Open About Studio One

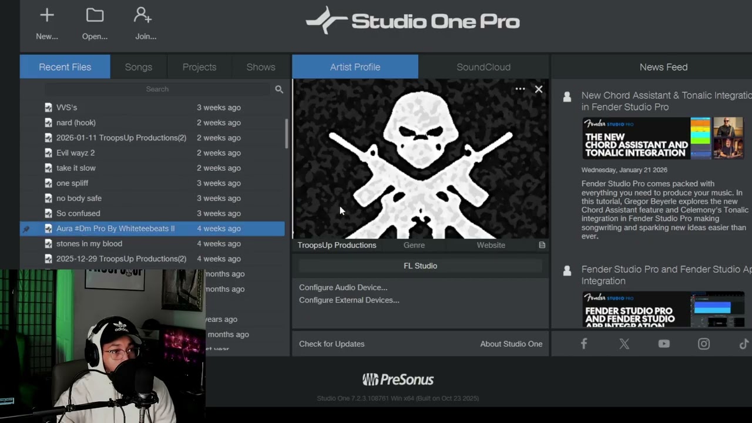(x=511, y=344)
